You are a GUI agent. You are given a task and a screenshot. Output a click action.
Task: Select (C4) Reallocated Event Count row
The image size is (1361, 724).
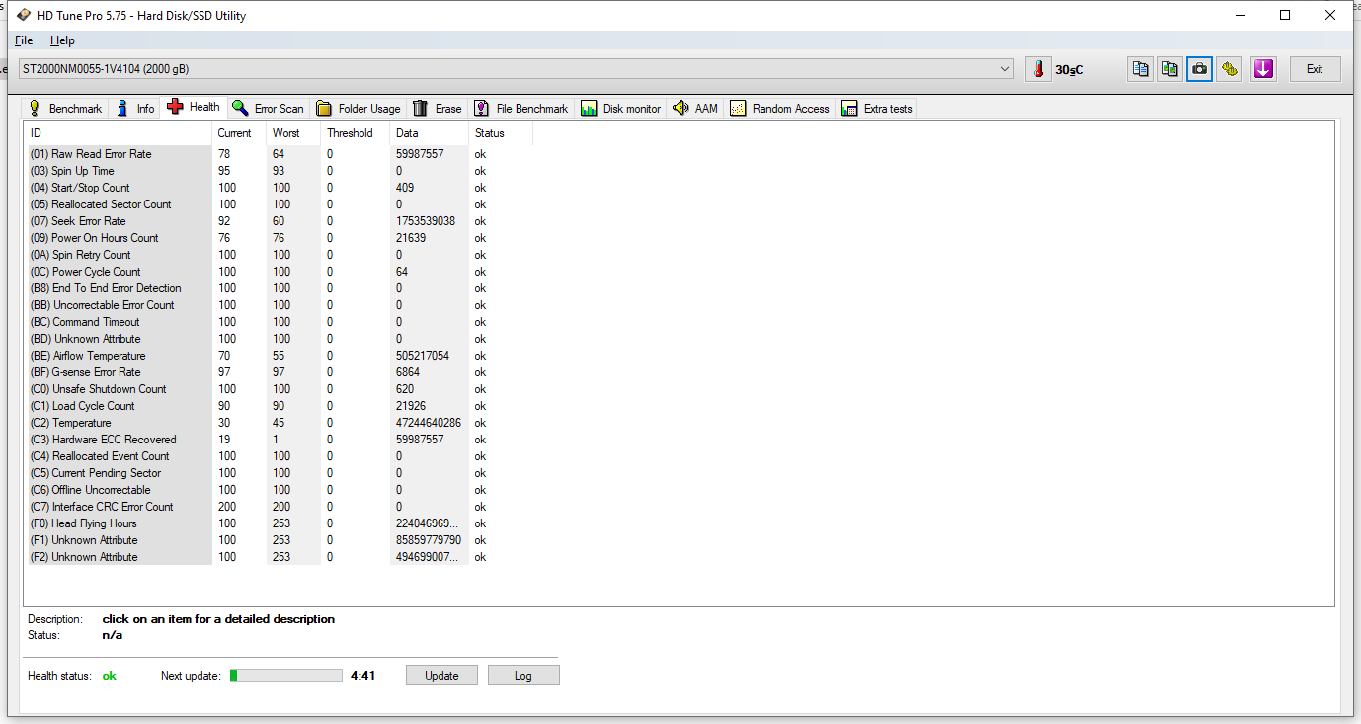[280, 456]
